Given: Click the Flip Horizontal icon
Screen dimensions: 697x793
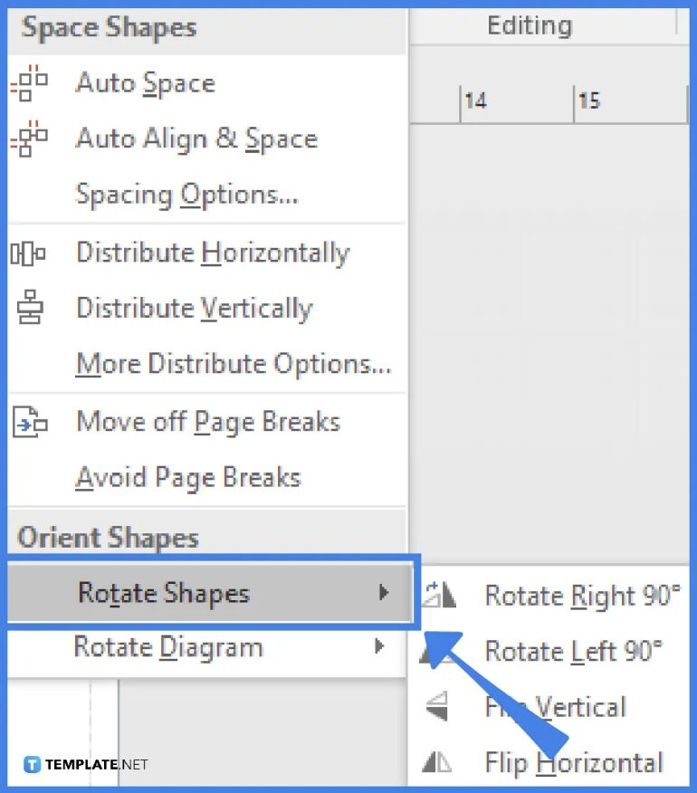Looking at the screenshot, I should pos(437,763).
